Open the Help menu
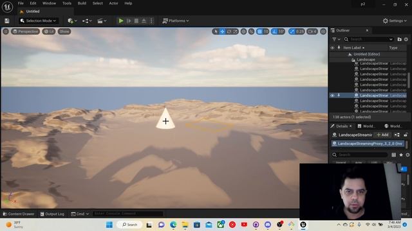412x231 pixels. 128,3
